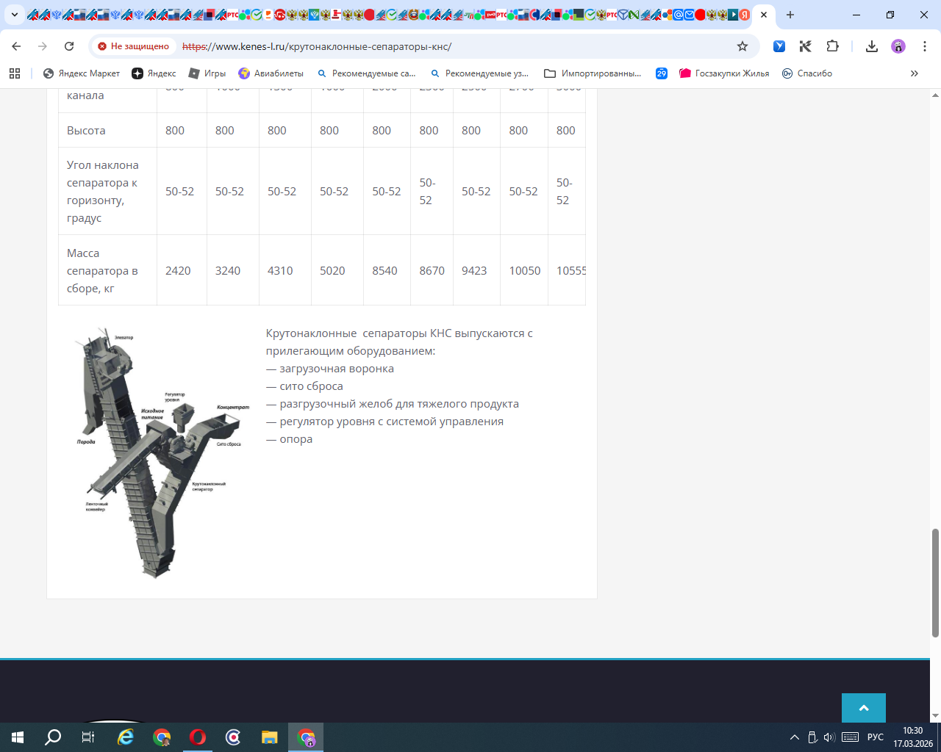The image size is (941, 752).
Task: Open the Импортированные bookmarks folder
Action: [x=593, y=73]
